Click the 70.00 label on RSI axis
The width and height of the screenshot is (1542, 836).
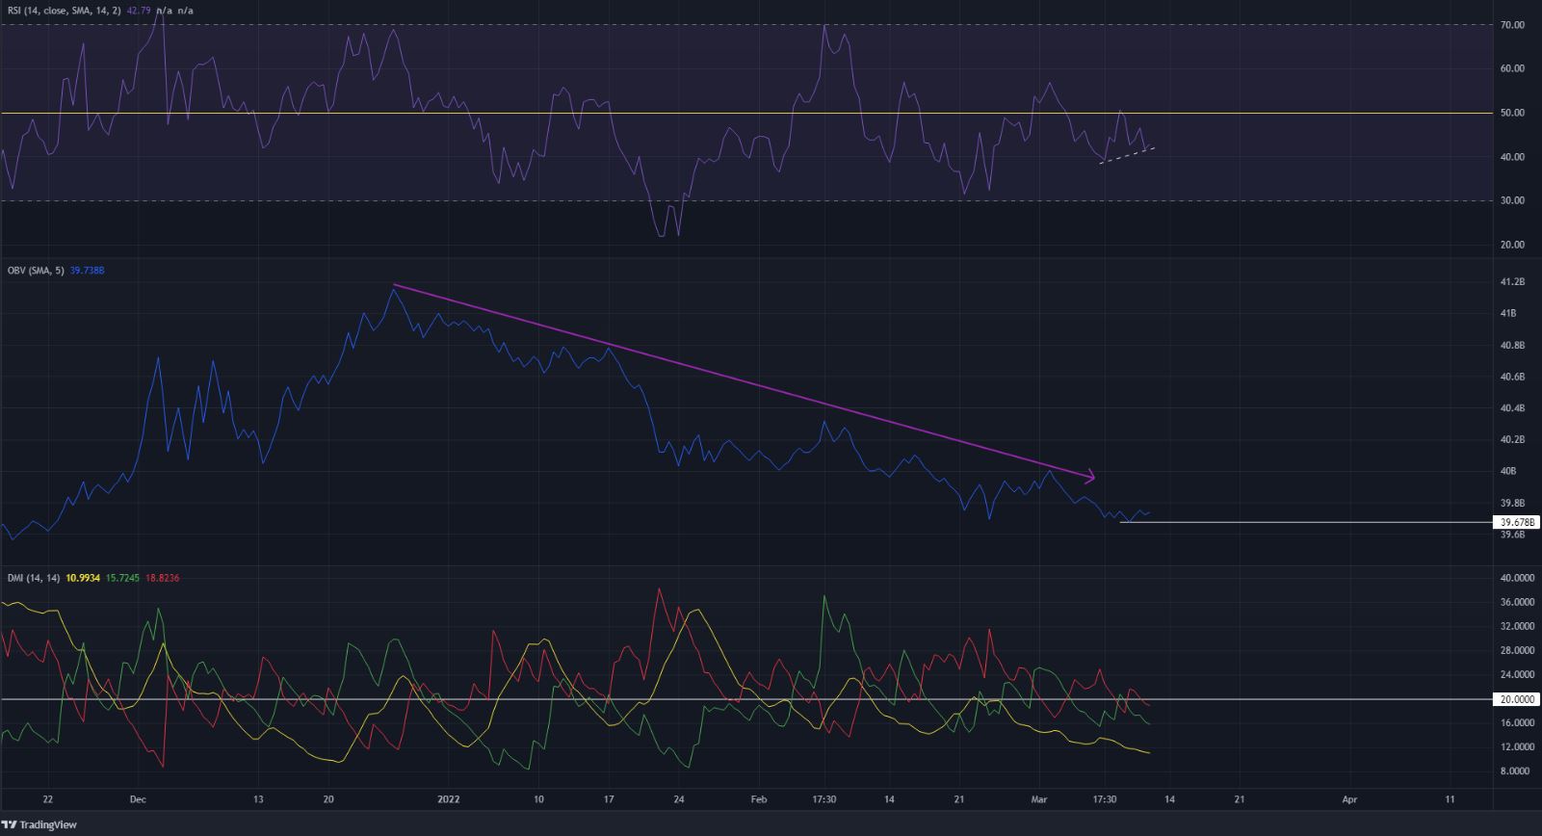[1512, 25]
